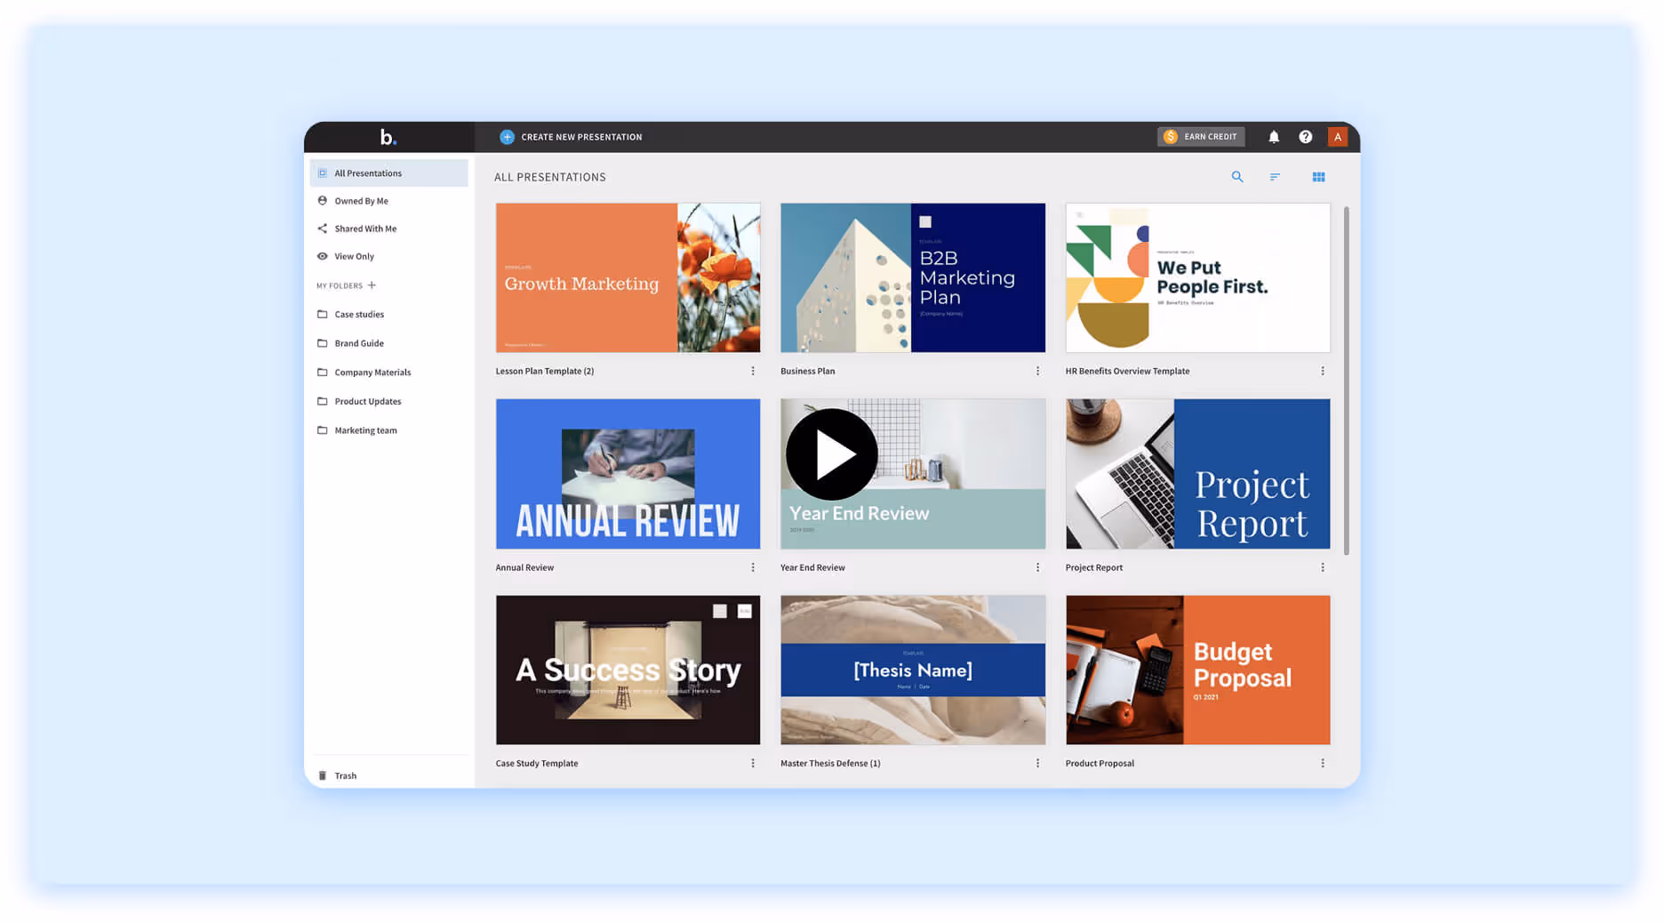Screen dimensions: 1664x923
Task: Open the Case studies folder
Action: pyautogui.click(x=359, y=314)
